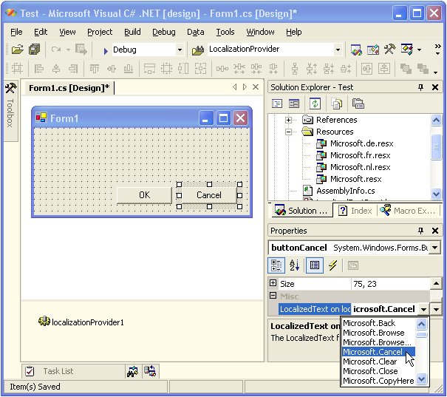Open the File menu

point(16,32)
